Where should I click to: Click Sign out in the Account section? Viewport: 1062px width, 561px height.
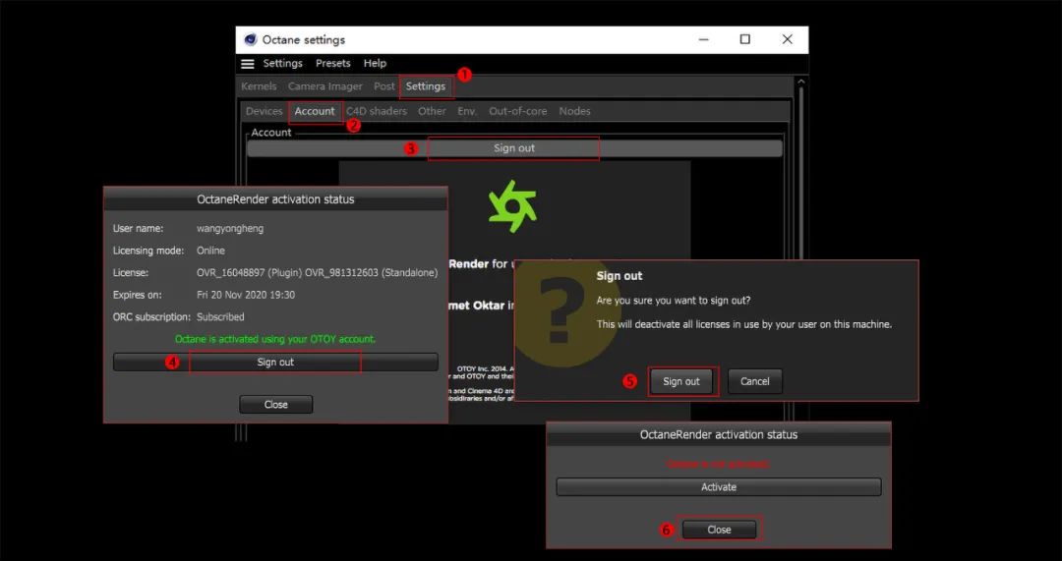click(x=514, y=148)
